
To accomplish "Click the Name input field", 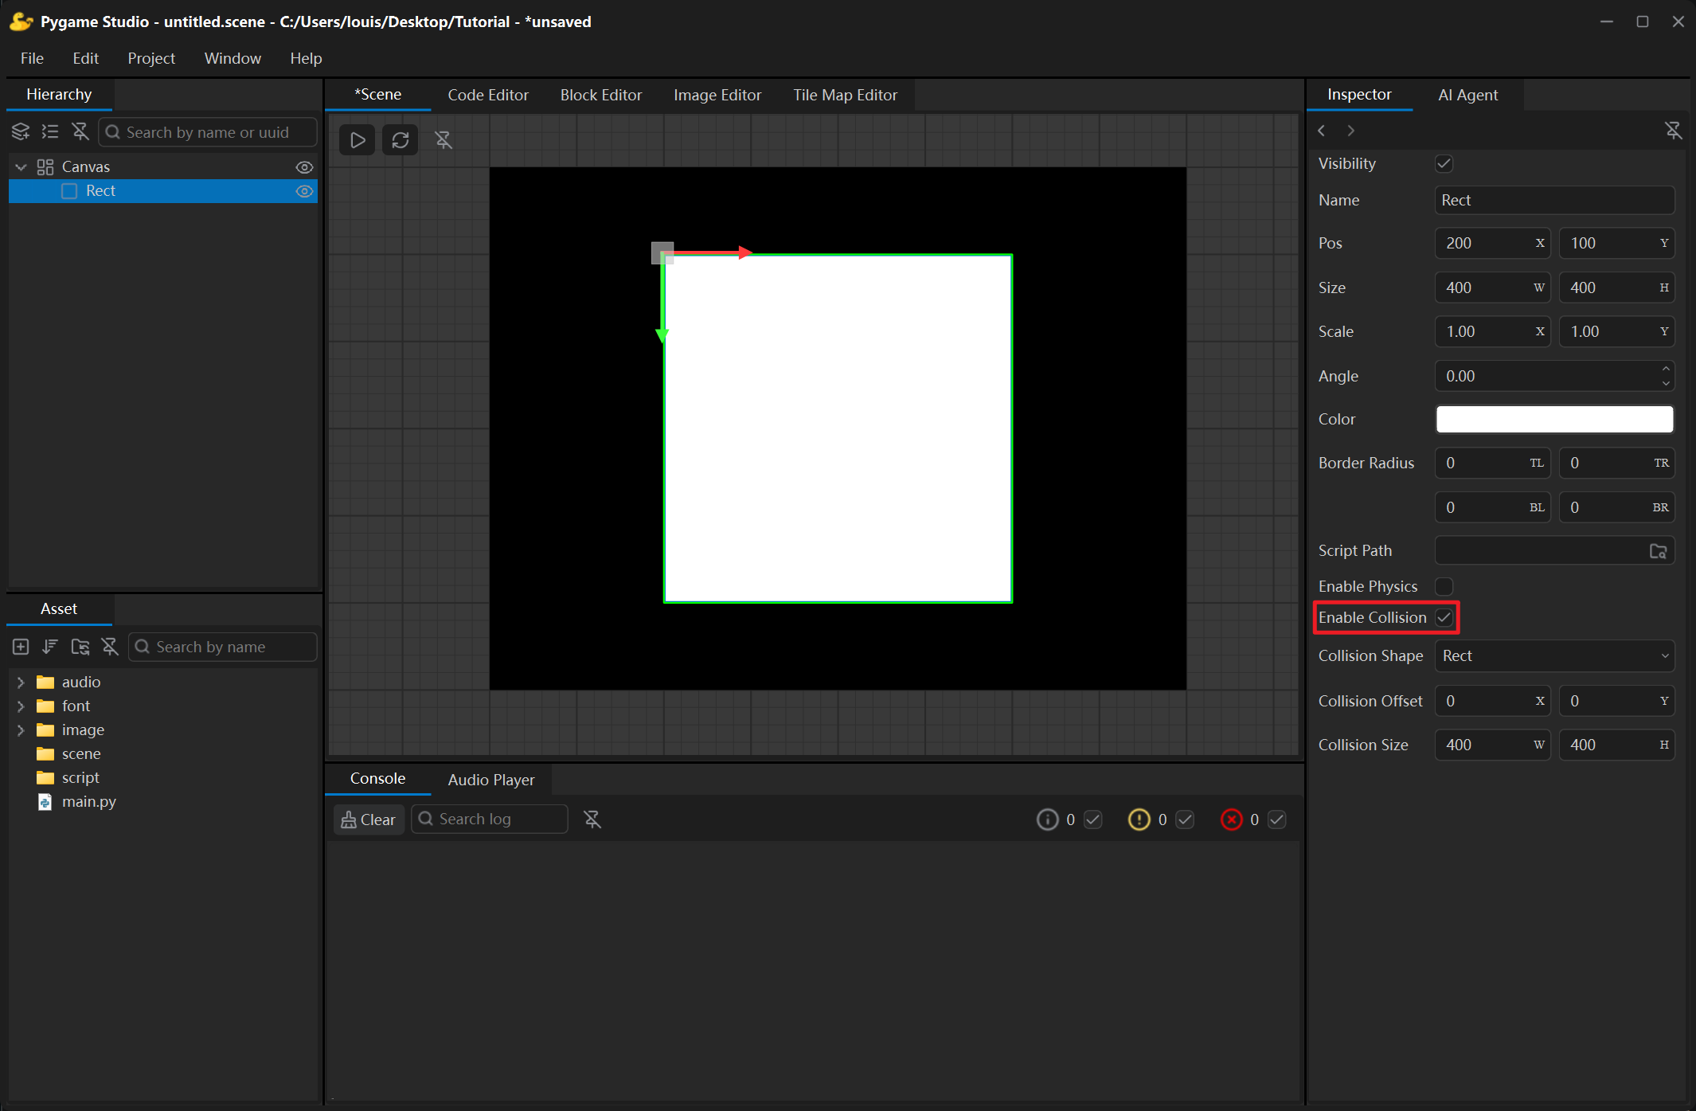I will click(1554, 200).
